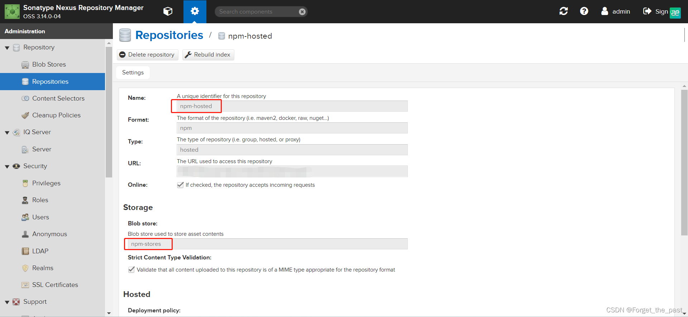Click the npm-hosted breadcrumb label

[250, 36]
